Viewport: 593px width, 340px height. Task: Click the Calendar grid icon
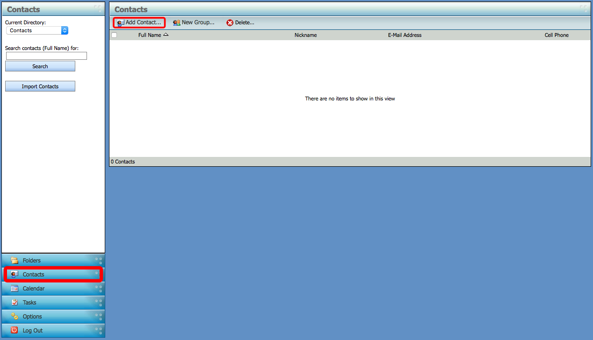[x=14, y=289]
